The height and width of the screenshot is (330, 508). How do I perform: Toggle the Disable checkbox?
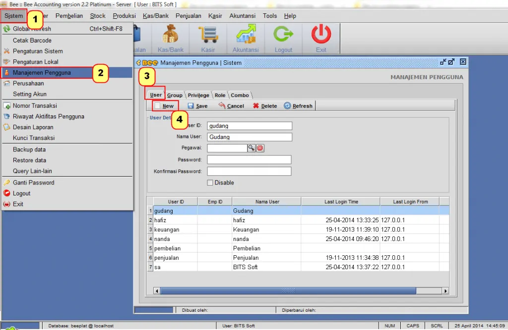coord(210,183)
